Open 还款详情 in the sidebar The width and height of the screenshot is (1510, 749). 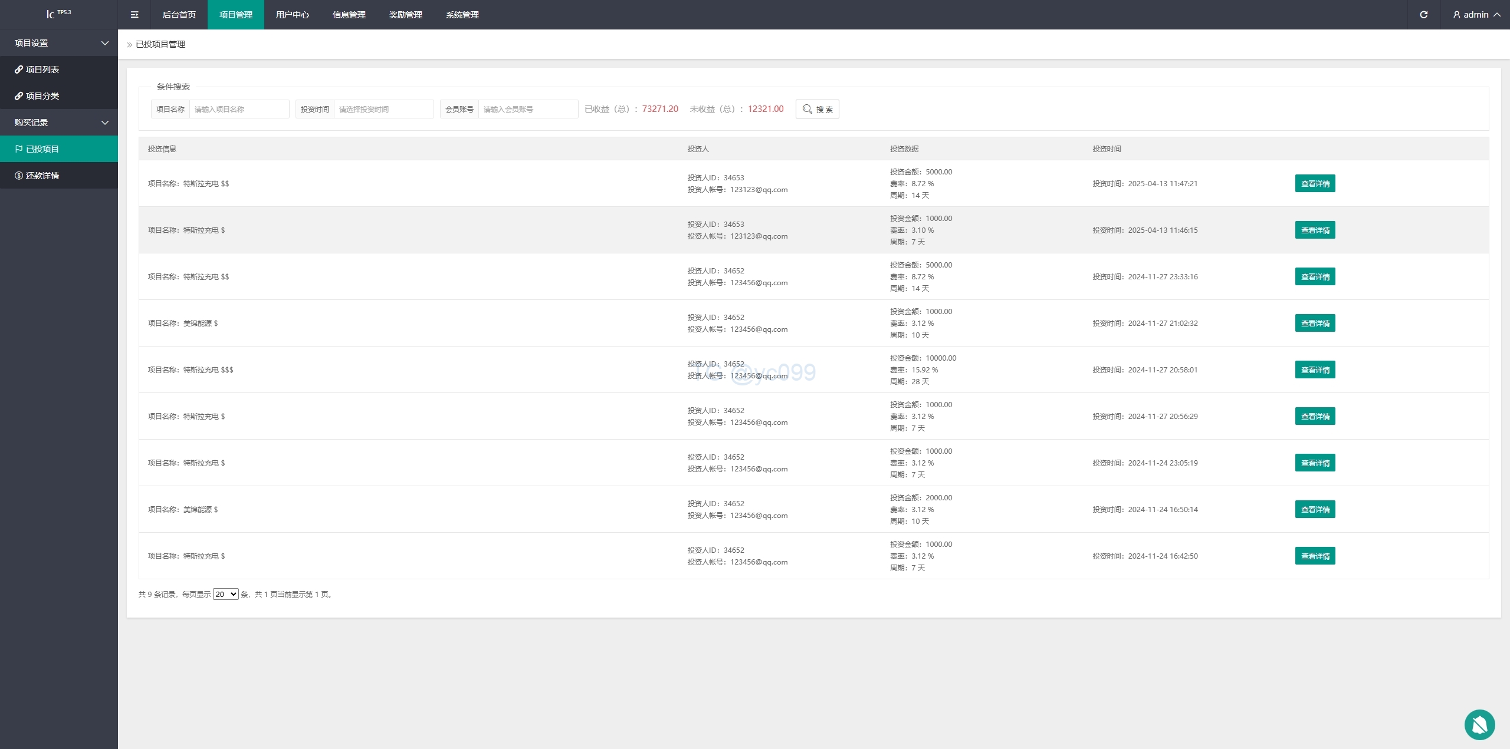(x=42, y=176)
